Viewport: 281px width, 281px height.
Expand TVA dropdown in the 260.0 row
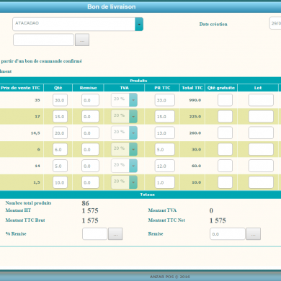(133, 133)
